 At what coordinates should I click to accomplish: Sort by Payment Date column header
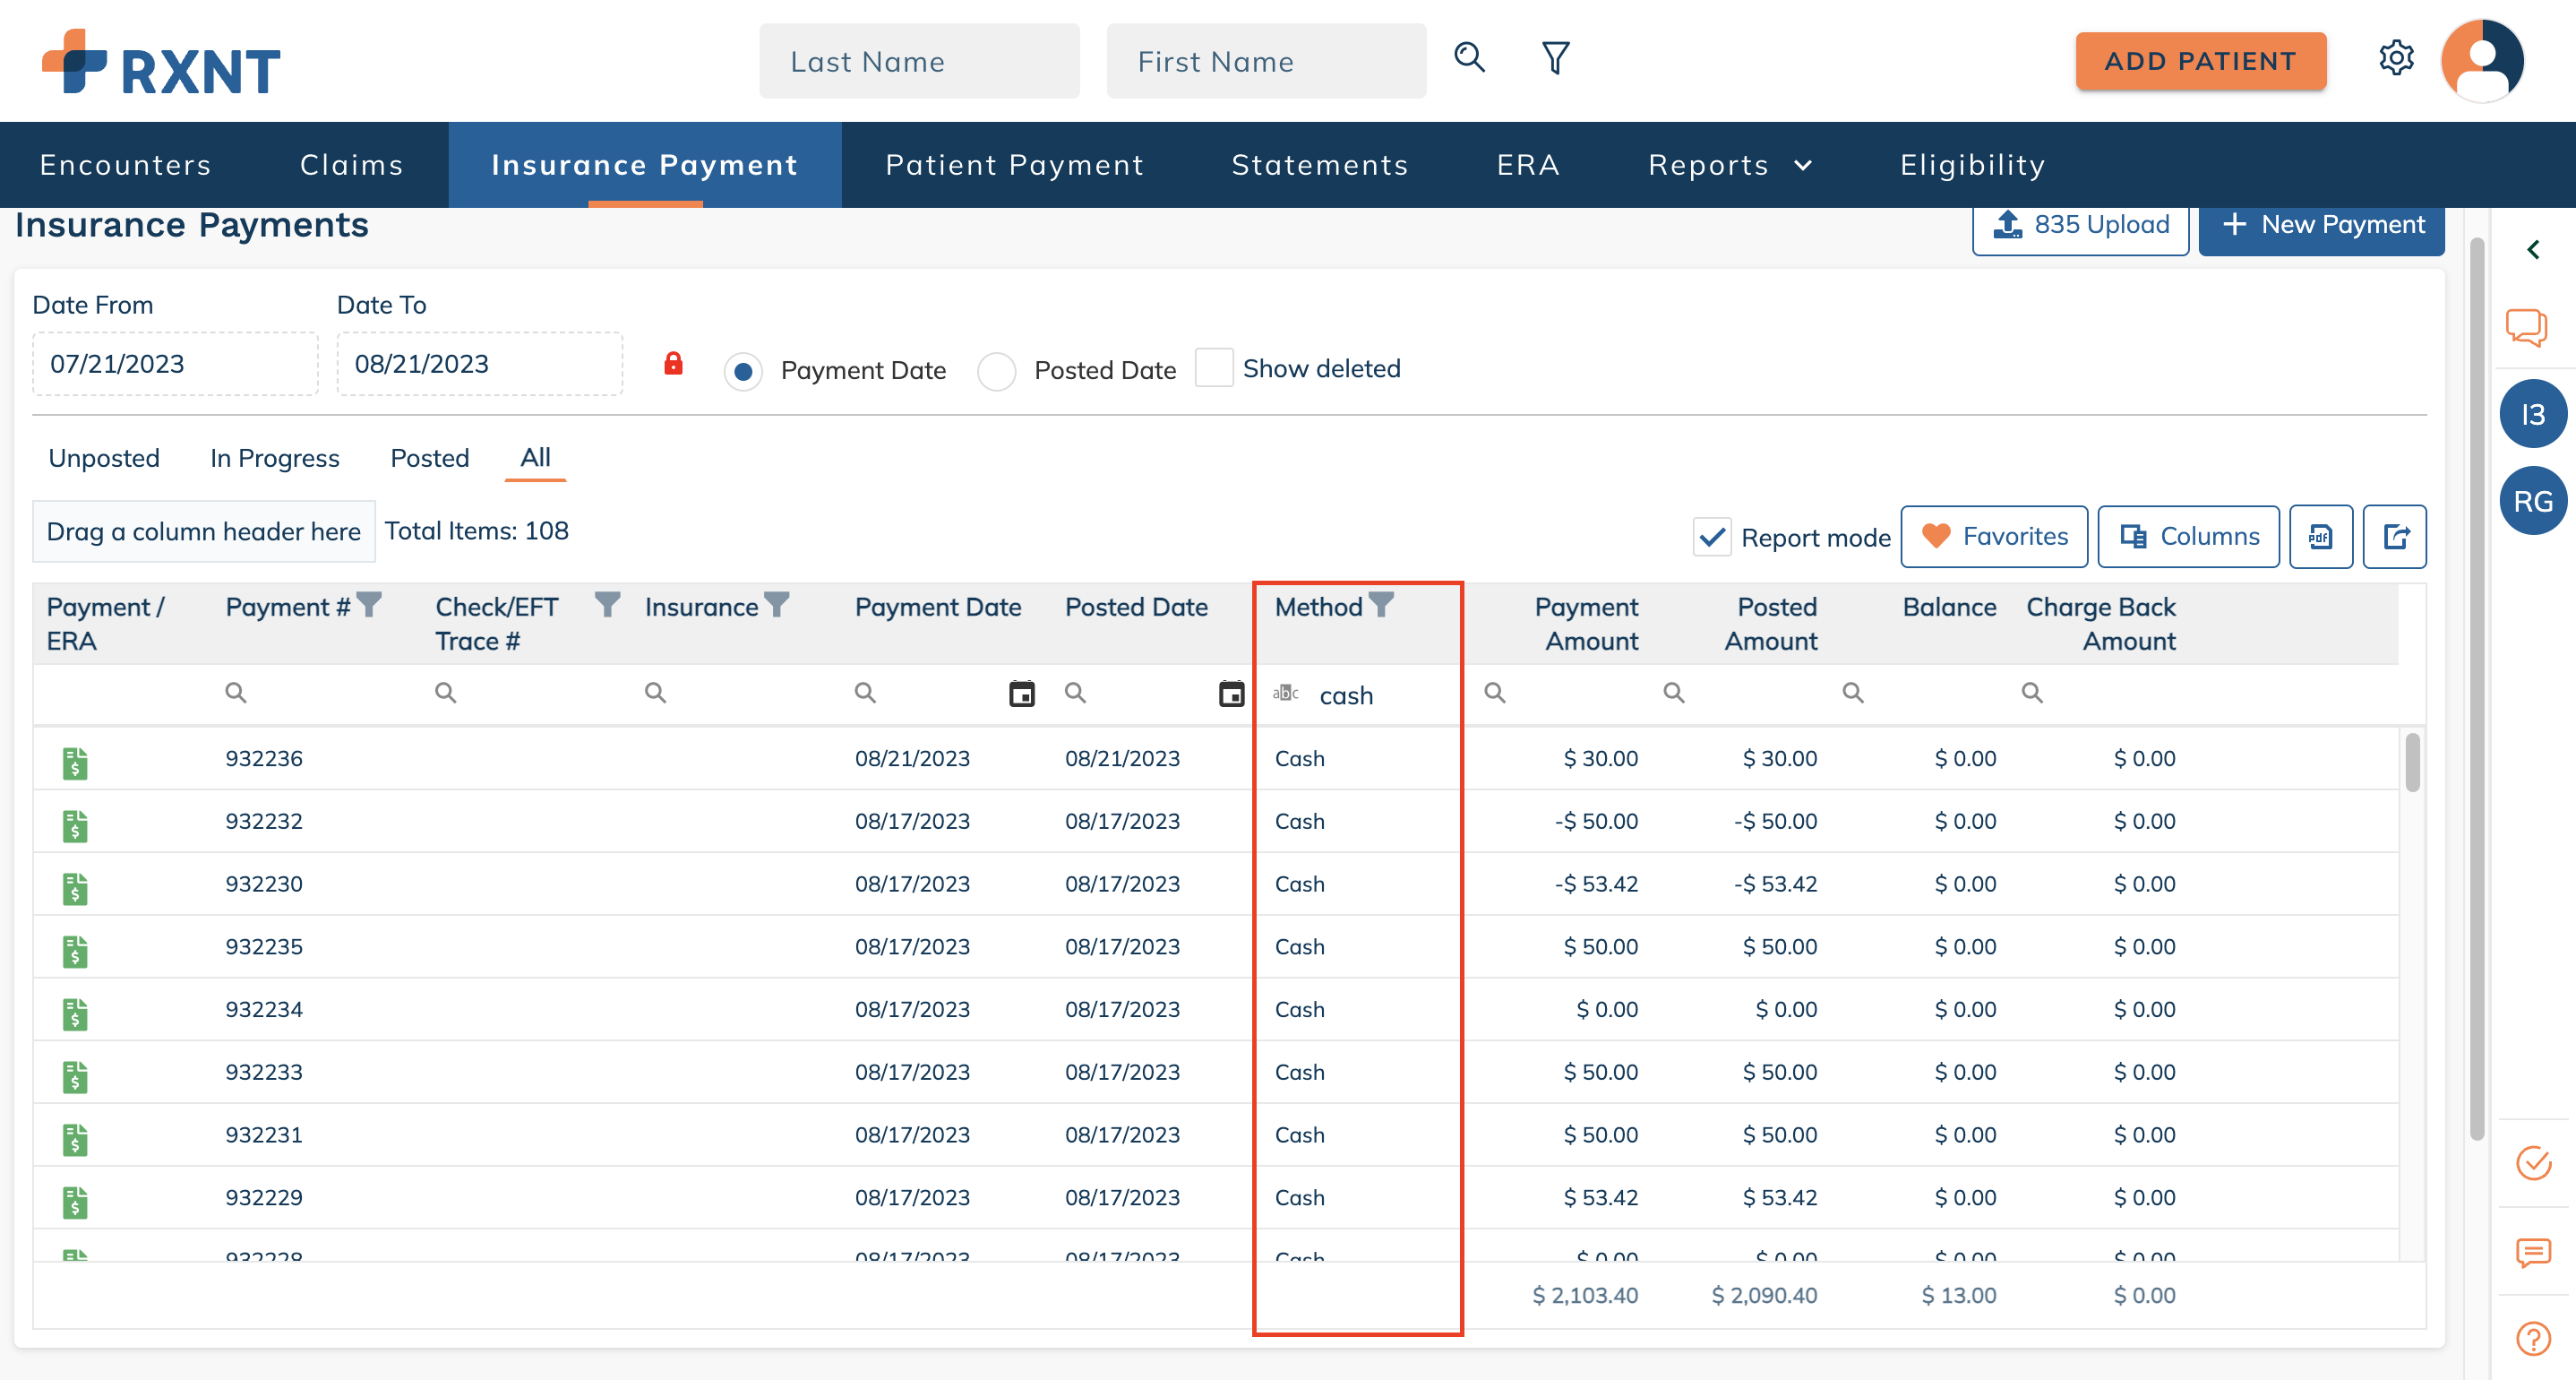click(x=938, y=607)
